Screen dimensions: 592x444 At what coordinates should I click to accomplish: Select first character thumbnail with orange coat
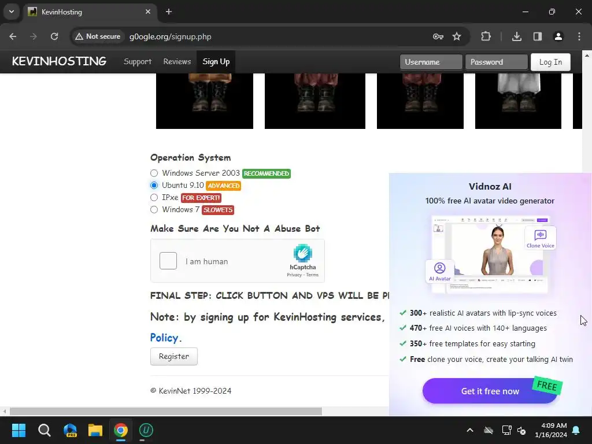point(205,101)
